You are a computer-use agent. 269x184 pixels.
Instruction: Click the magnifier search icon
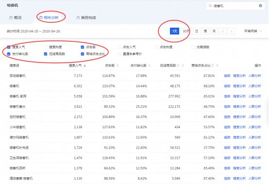point(210,6)
